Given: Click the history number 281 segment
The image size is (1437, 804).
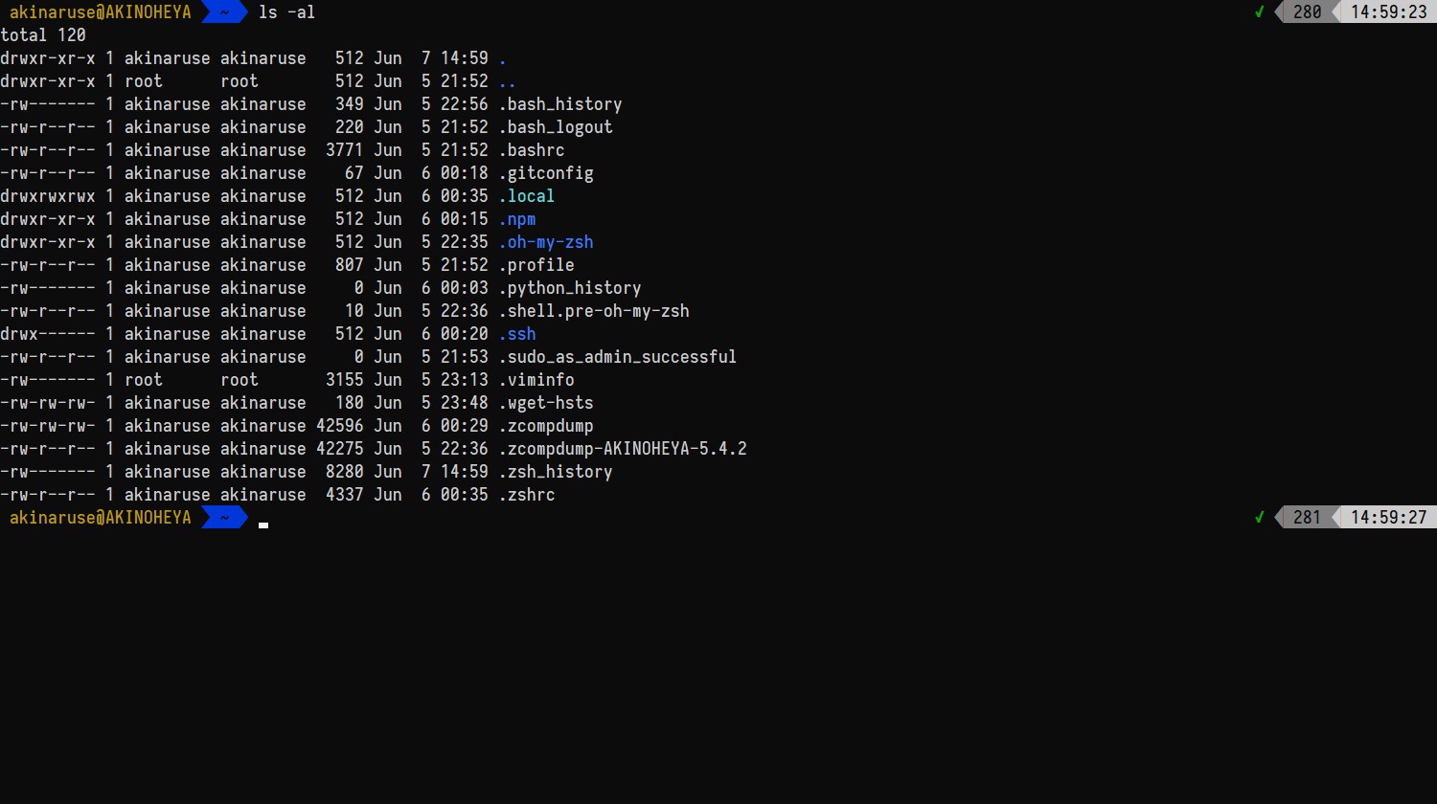Looking at the screenshot, I should coord(1307,518).
